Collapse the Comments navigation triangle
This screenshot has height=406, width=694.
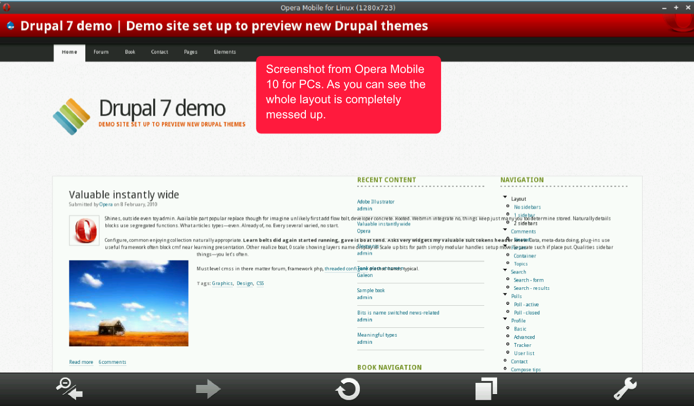coord(505,230)
